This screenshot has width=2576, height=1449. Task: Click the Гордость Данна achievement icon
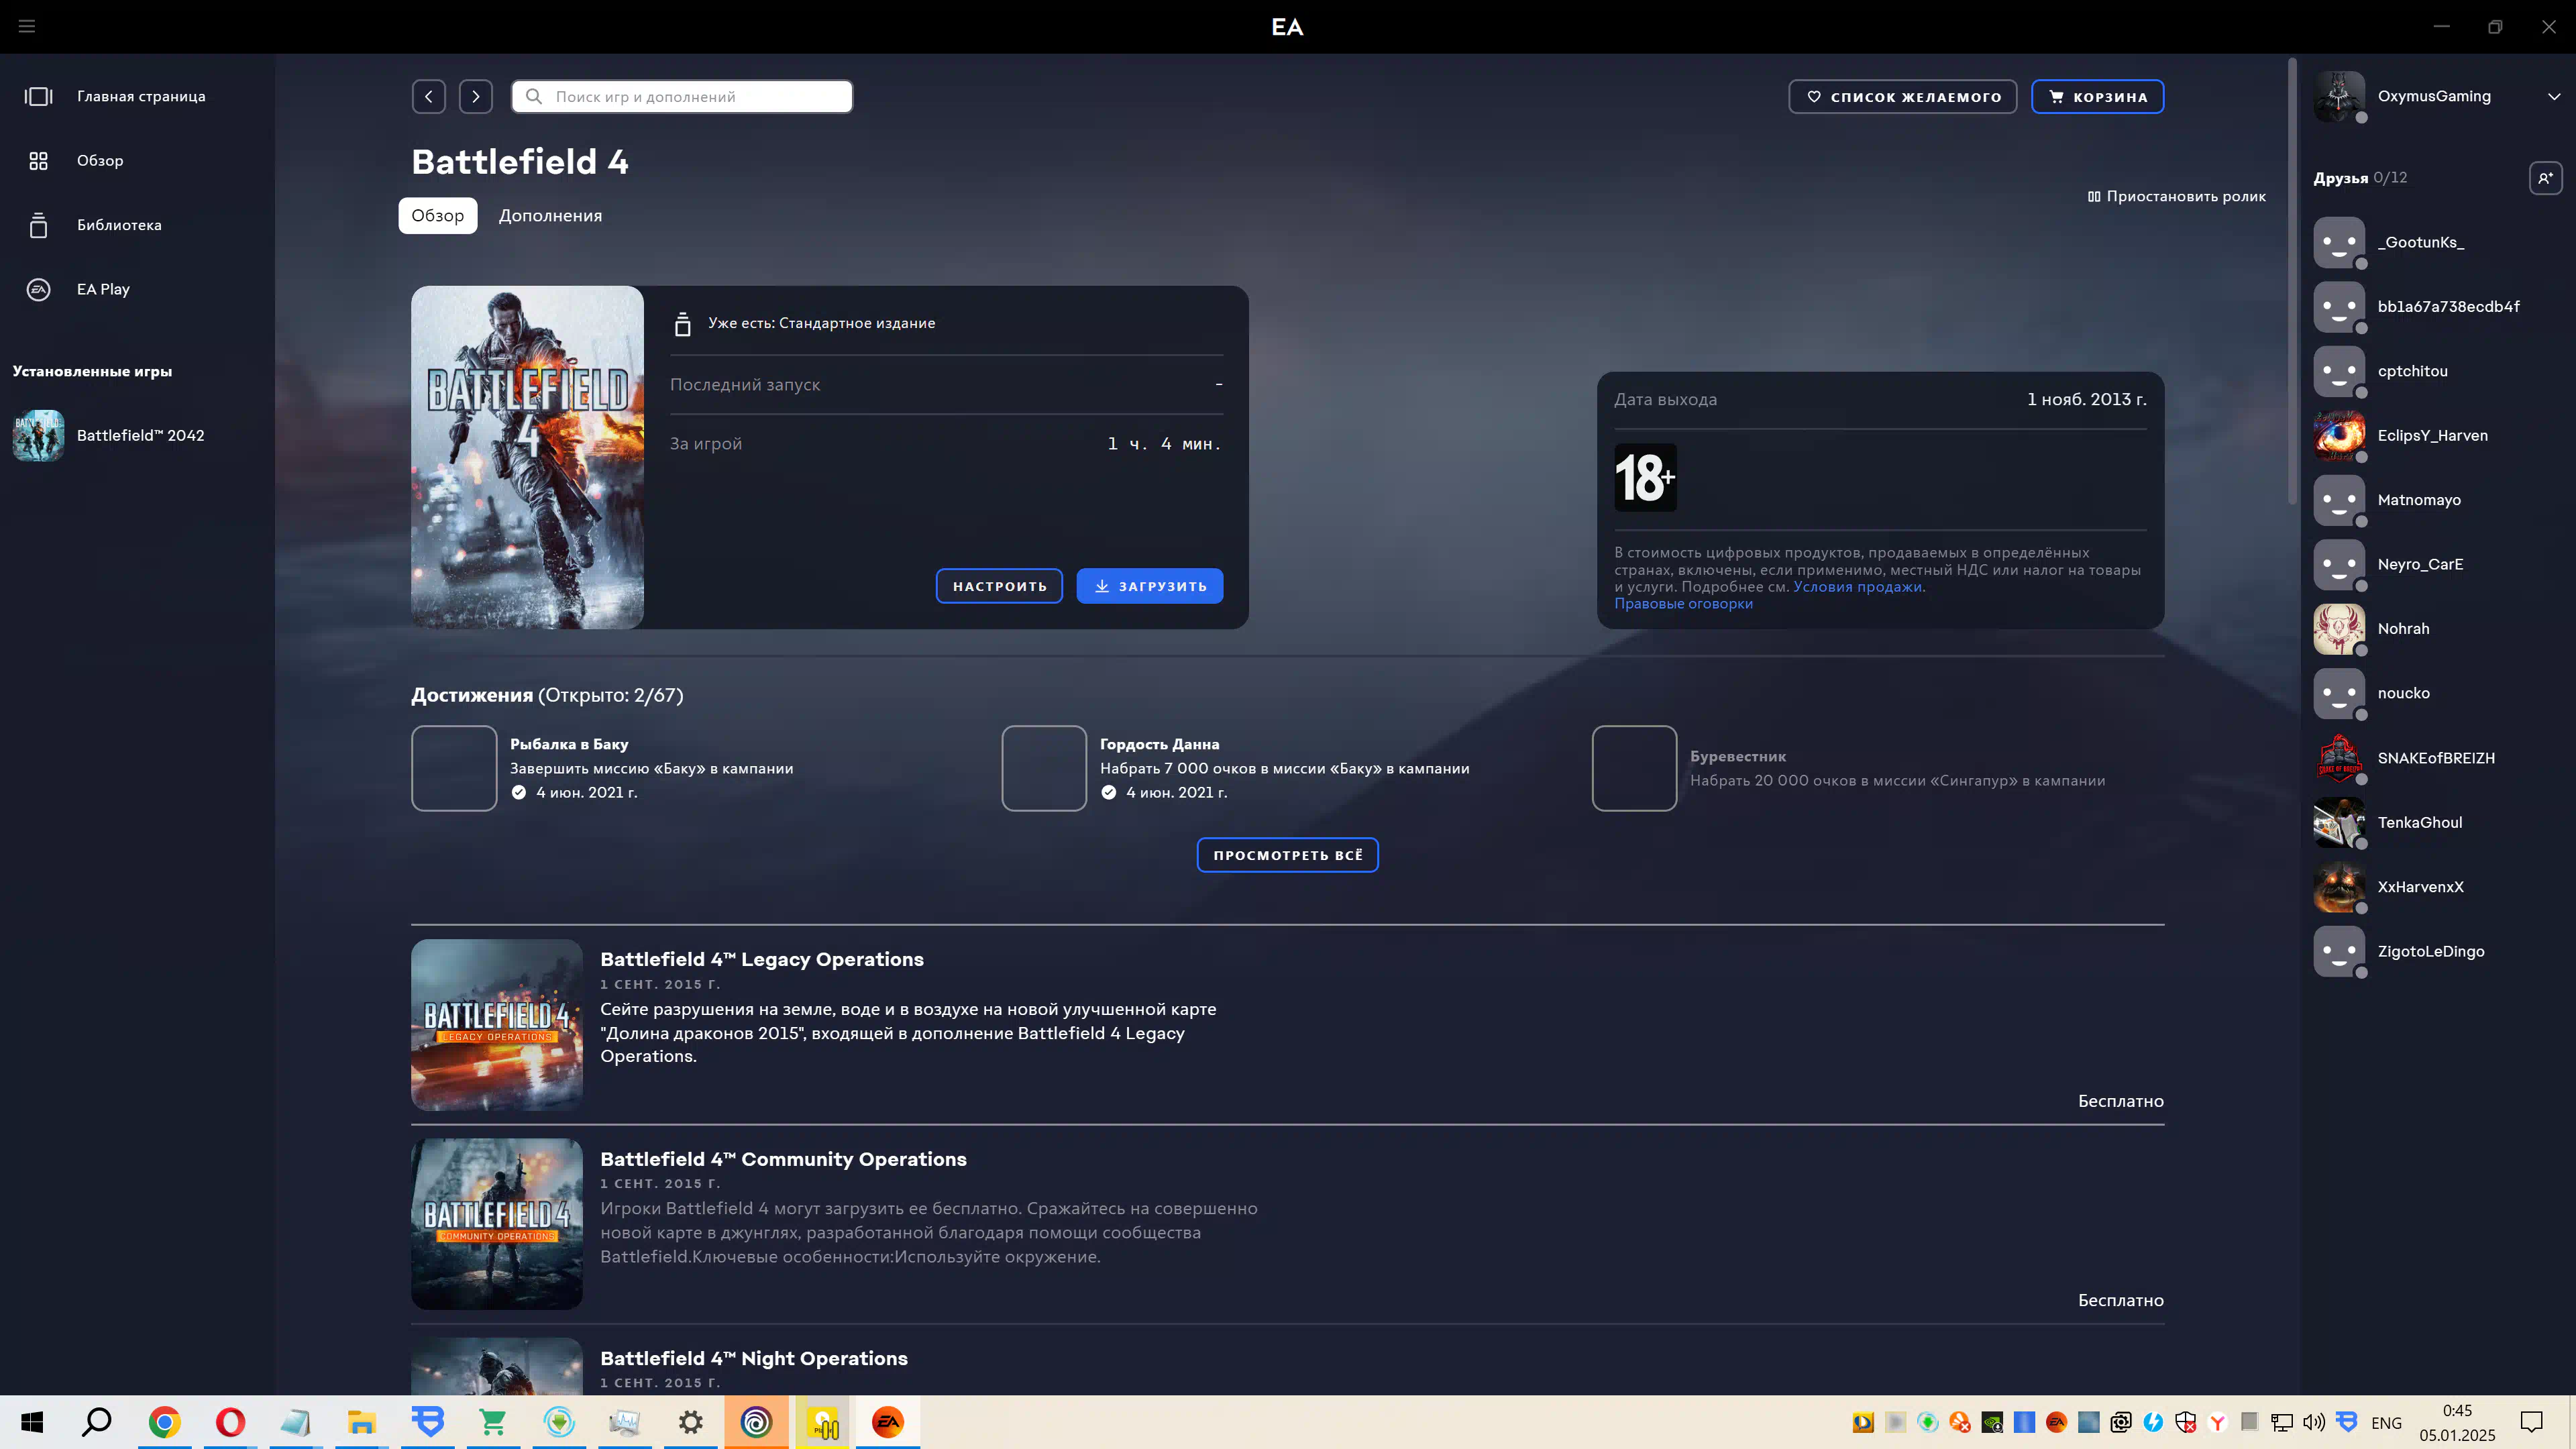(x=1044, y=768)
